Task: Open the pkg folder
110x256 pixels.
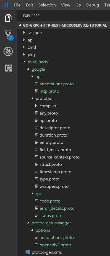Action: pyautogui.click(x=31, y=55)
